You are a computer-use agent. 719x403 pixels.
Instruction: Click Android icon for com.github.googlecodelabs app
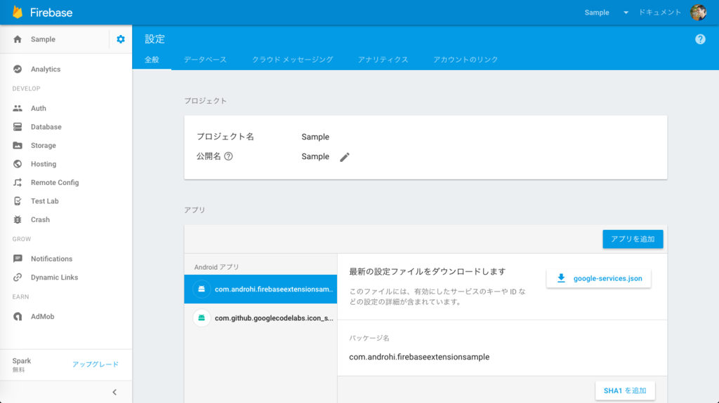[x=202, y=317]
